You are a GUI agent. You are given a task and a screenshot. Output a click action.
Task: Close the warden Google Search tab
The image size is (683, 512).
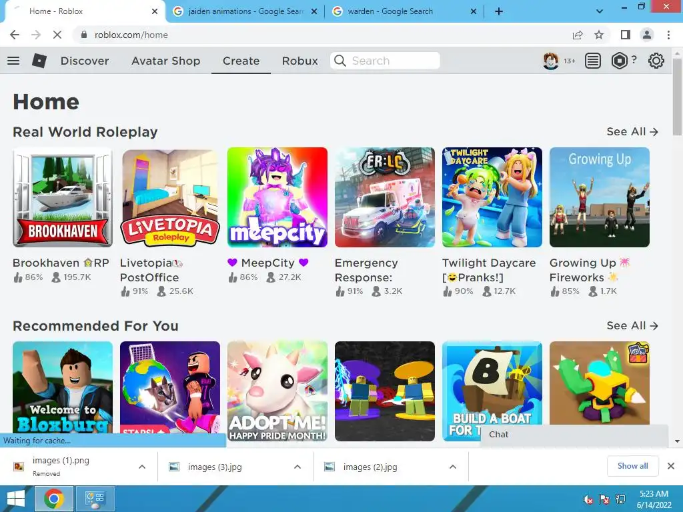pos(474,11)
